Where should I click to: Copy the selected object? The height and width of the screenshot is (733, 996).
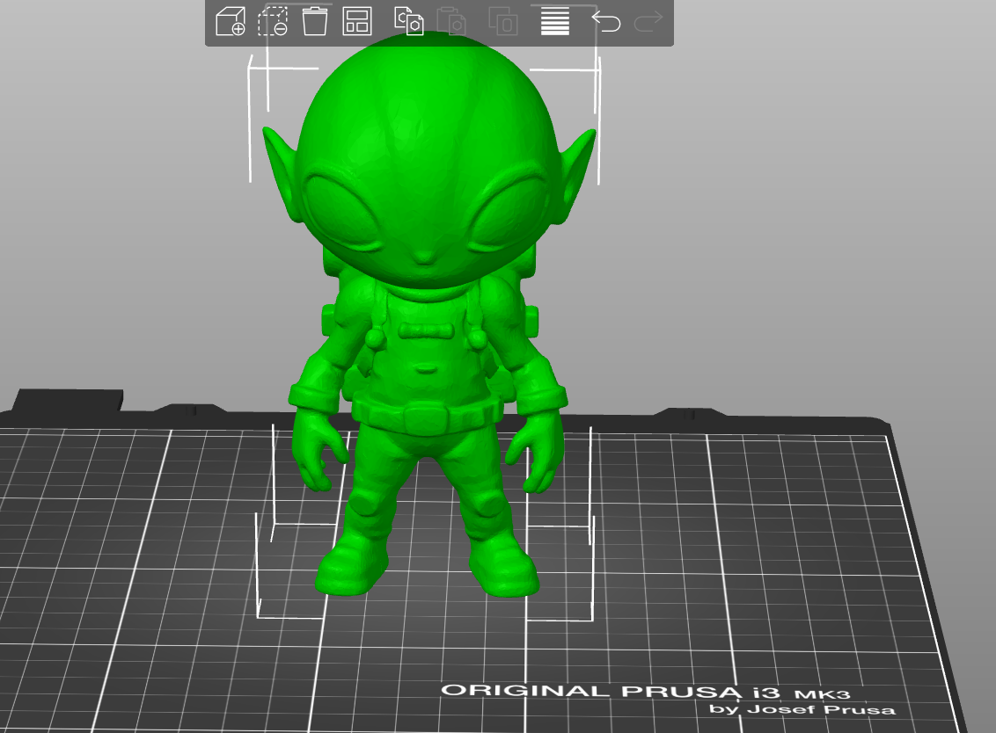click(x=409, y=21)
